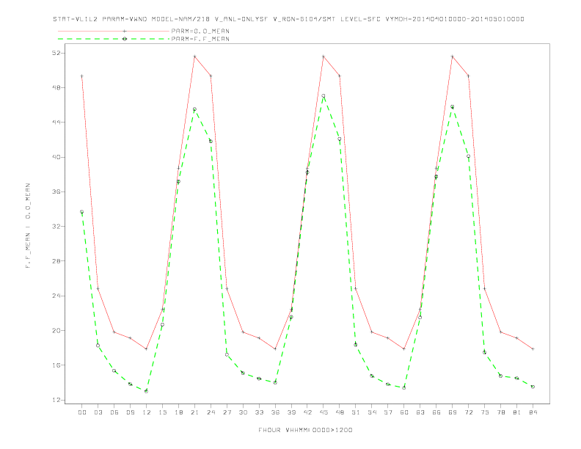Click the x-axis tick label 51
This screenshot has height=449, width=581.
(x=356, y=412)
